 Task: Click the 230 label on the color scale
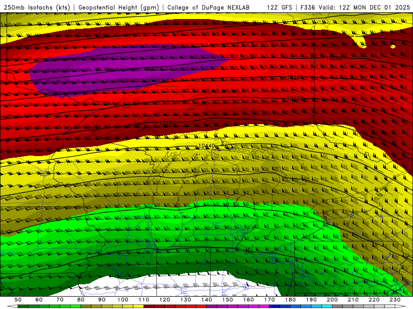tap(395, 300)
